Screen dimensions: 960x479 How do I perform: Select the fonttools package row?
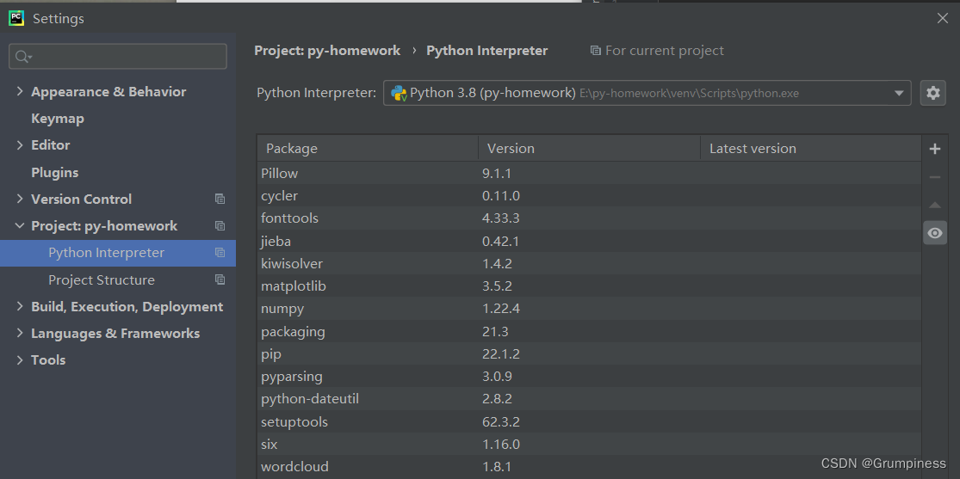click(589, 218)
